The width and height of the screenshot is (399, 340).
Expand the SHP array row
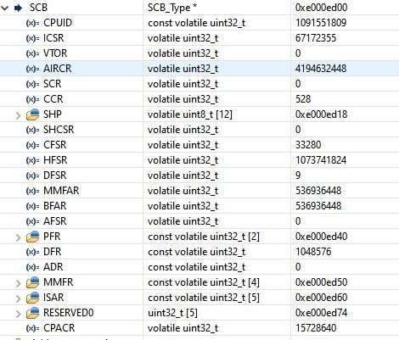click(18, 115)
